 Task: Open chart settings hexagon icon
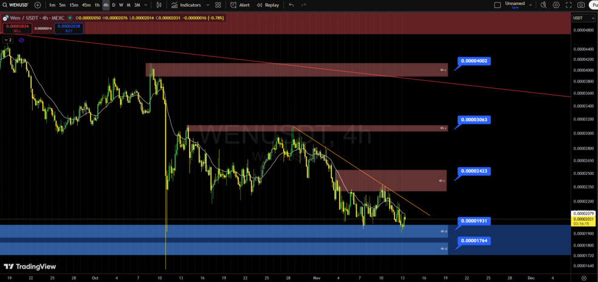pos(556,5)
